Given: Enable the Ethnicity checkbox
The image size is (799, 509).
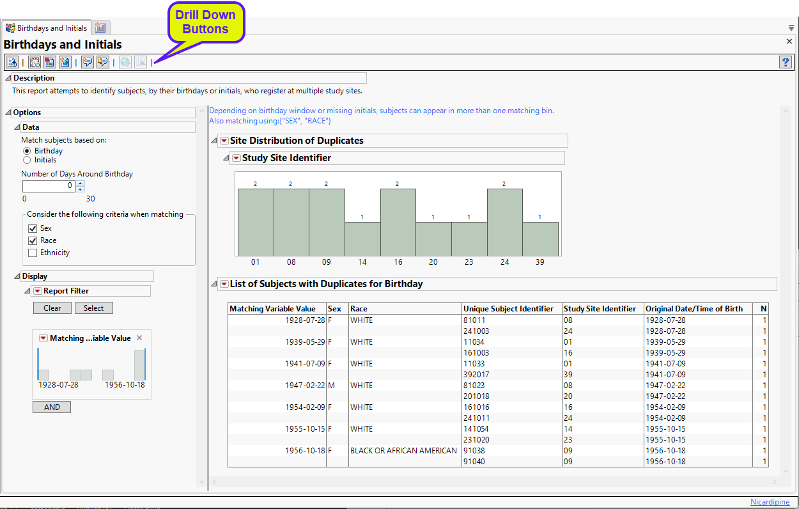Looking at the screenshot, I should (33, 253).
